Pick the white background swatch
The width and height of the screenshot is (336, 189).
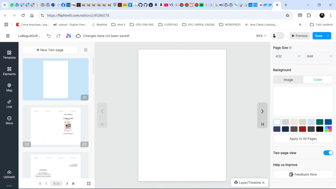(277, 122)
